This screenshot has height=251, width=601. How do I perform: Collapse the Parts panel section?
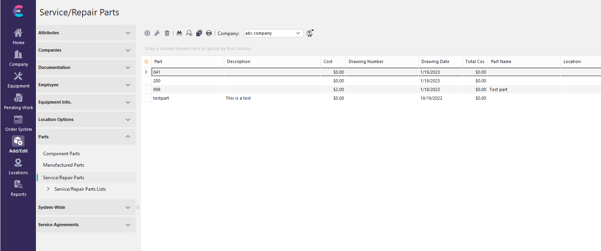coord(128,137)
